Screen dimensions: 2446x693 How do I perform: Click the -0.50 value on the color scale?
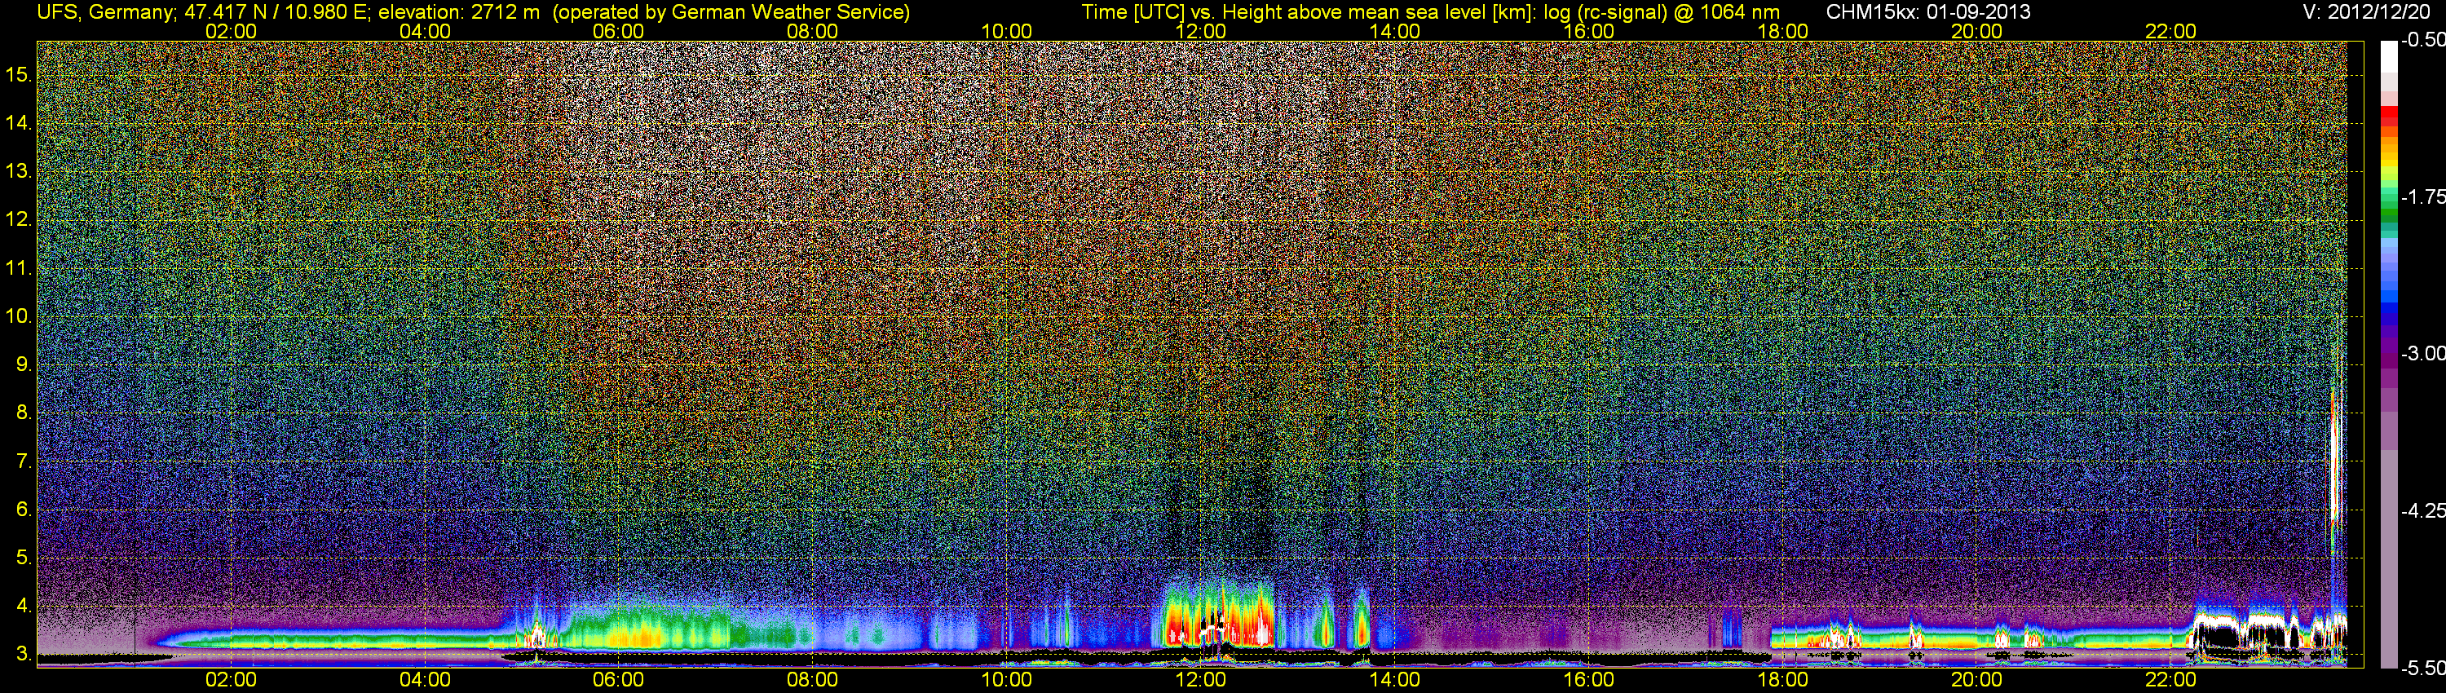pyautogui.click(x=2422, y=40)
